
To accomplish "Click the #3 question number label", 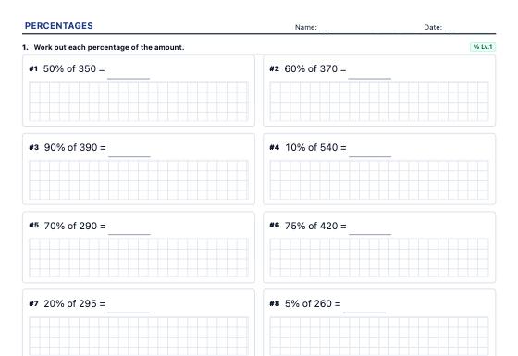I will 33,147.
